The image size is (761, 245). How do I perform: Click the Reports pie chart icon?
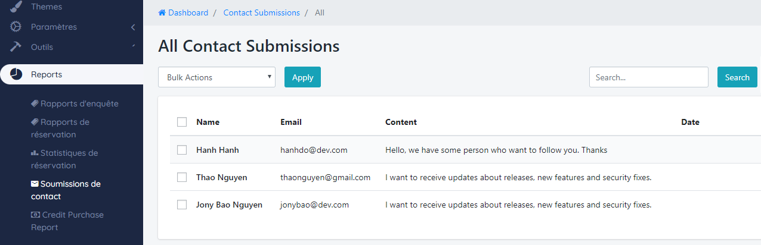16,74
